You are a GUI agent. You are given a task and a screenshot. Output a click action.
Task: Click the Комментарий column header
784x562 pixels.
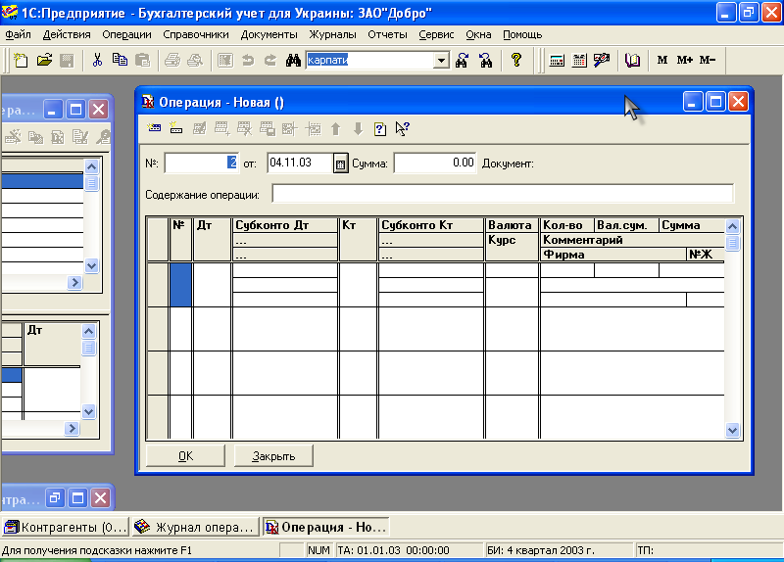pyautogui.click(x=632, y=240)
